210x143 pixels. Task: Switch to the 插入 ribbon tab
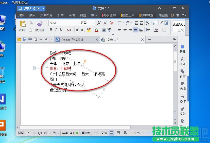coord(32,15)
